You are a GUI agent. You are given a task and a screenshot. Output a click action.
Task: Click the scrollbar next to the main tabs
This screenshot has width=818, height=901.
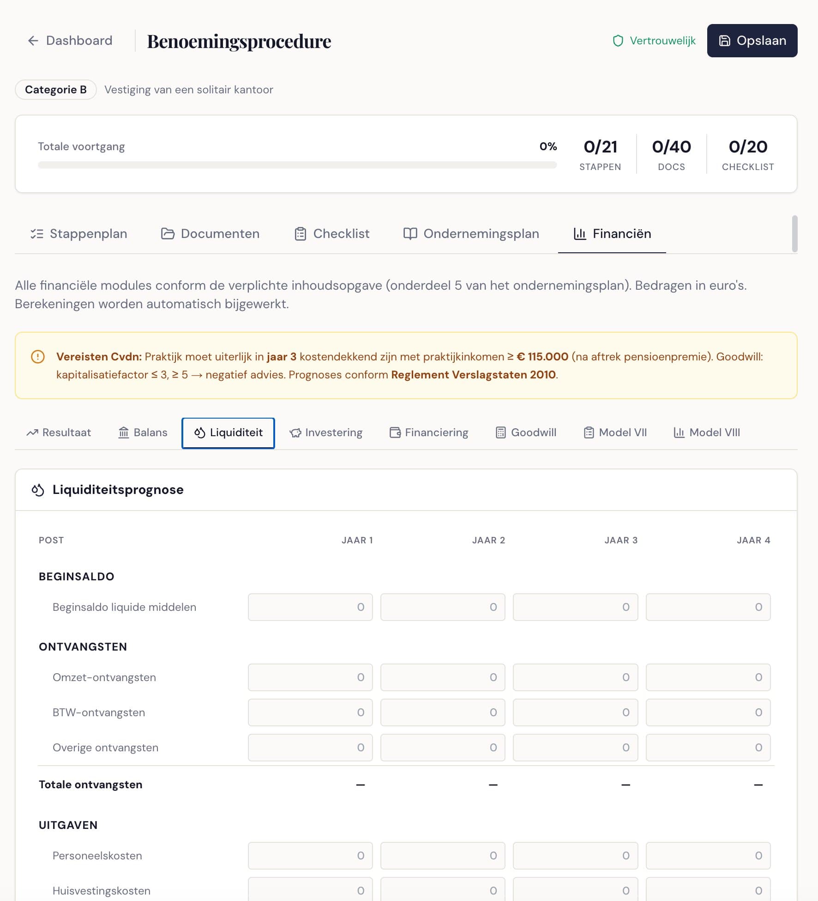794,234
